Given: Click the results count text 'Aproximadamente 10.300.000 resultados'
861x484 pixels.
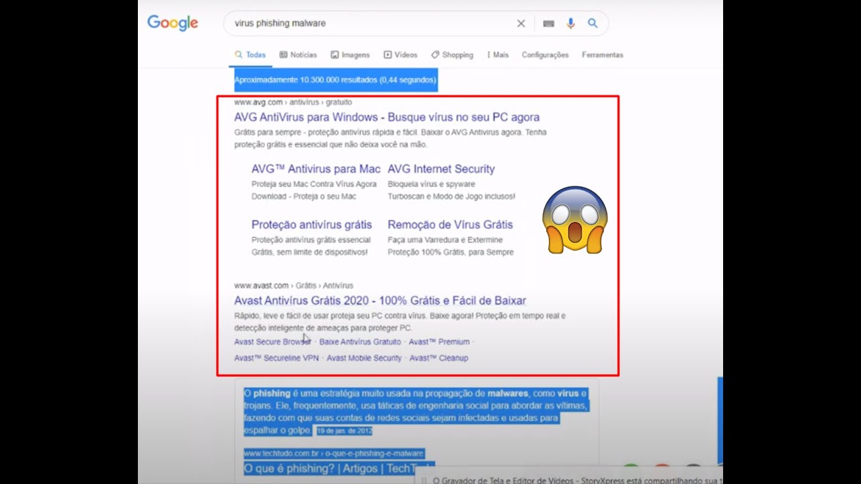Looking at the screenshot, I should pyautogui.click(x=306, y=80).
